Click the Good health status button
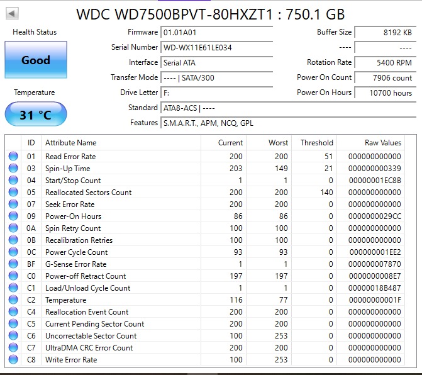Image resolution: width=422 pixels, height=375 pixels. point(36,60)
